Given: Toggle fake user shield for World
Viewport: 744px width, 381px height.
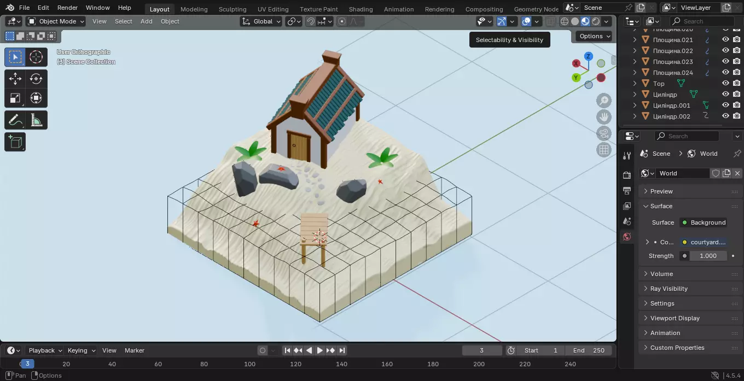Looking at the screenshot, I should pos(716,173).
